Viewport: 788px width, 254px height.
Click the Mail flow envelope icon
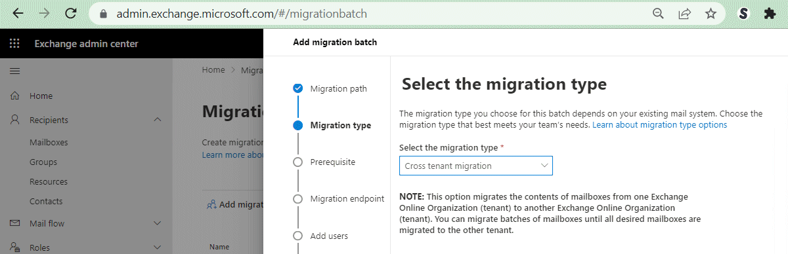[x=14, y=223]
